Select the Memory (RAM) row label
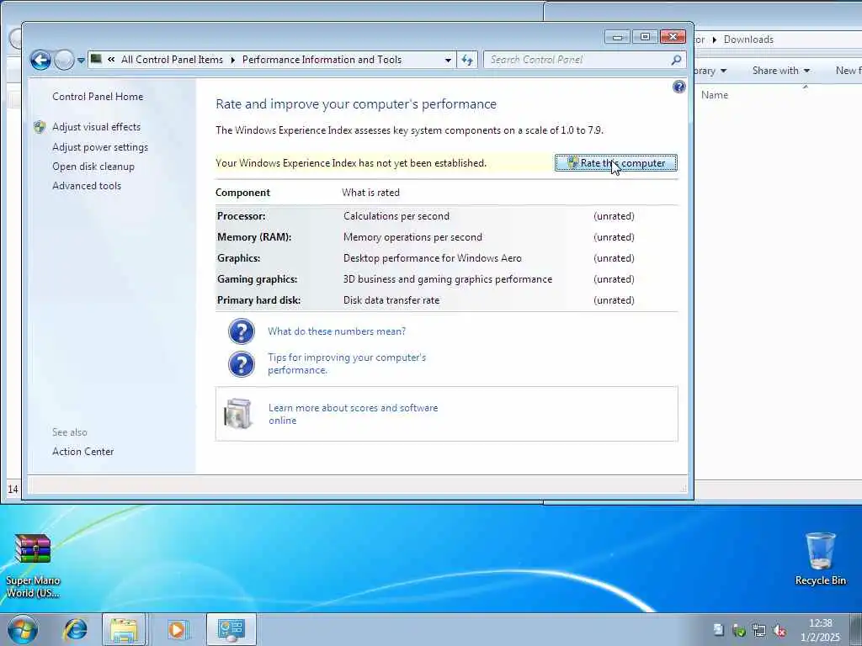Viewport: 862px width, 646px height. [254, 237]
